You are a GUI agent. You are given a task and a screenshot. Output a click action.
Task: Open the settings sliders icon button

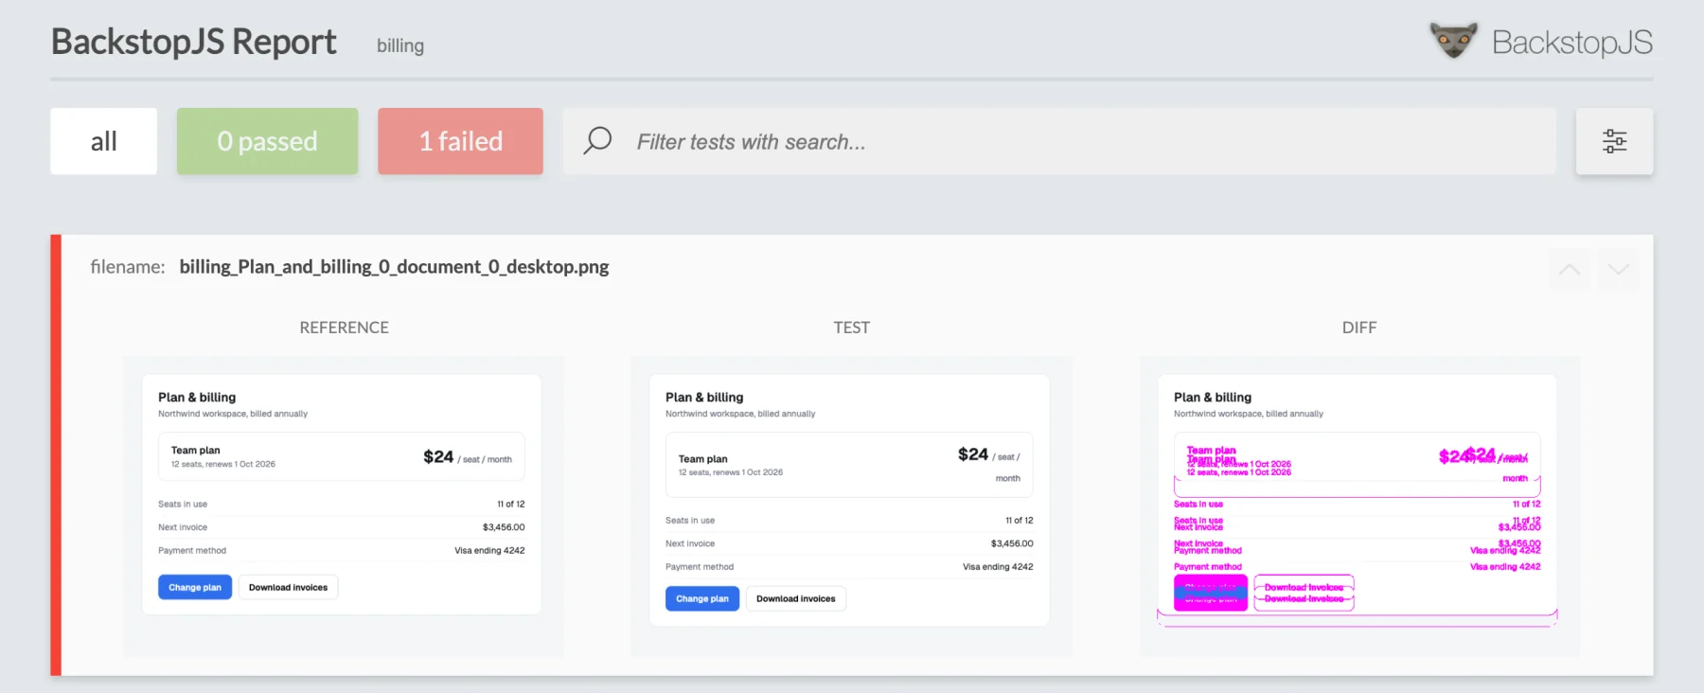pos(1614,141)
